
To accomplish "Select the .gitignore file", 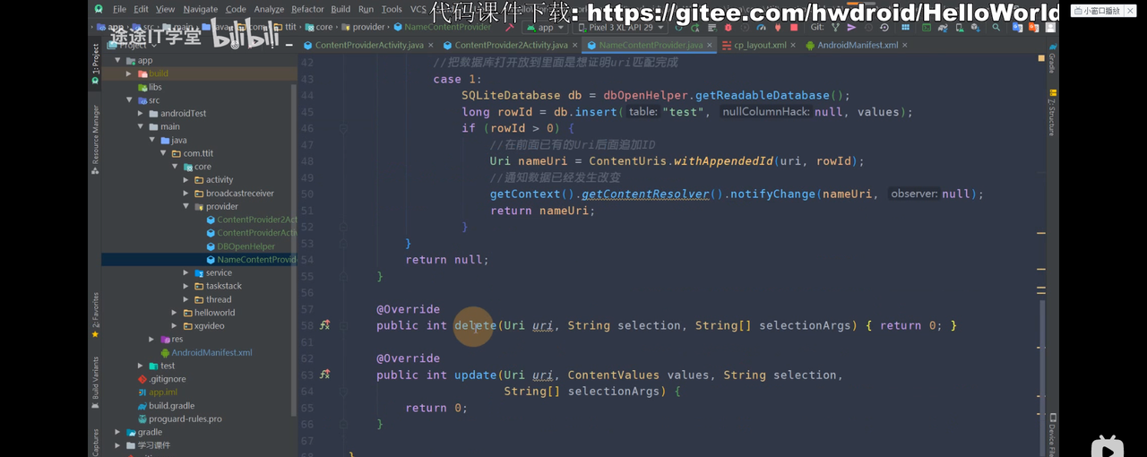I will click(168, 379).
